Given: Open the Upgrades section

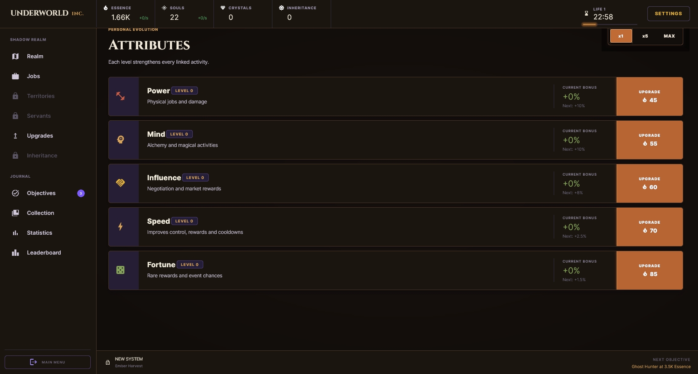Looking at the screenshot, I should (48, 136).
